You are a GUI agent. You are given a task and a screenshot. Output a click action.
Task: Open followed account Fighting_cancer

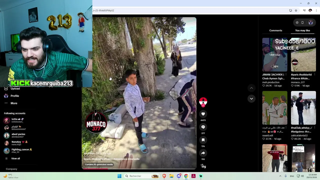pos(18,151)
